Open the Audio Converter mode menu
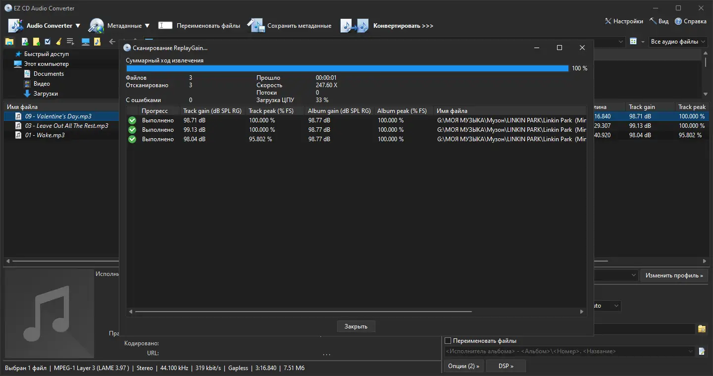The image size is (713, 376). point(44,26)
